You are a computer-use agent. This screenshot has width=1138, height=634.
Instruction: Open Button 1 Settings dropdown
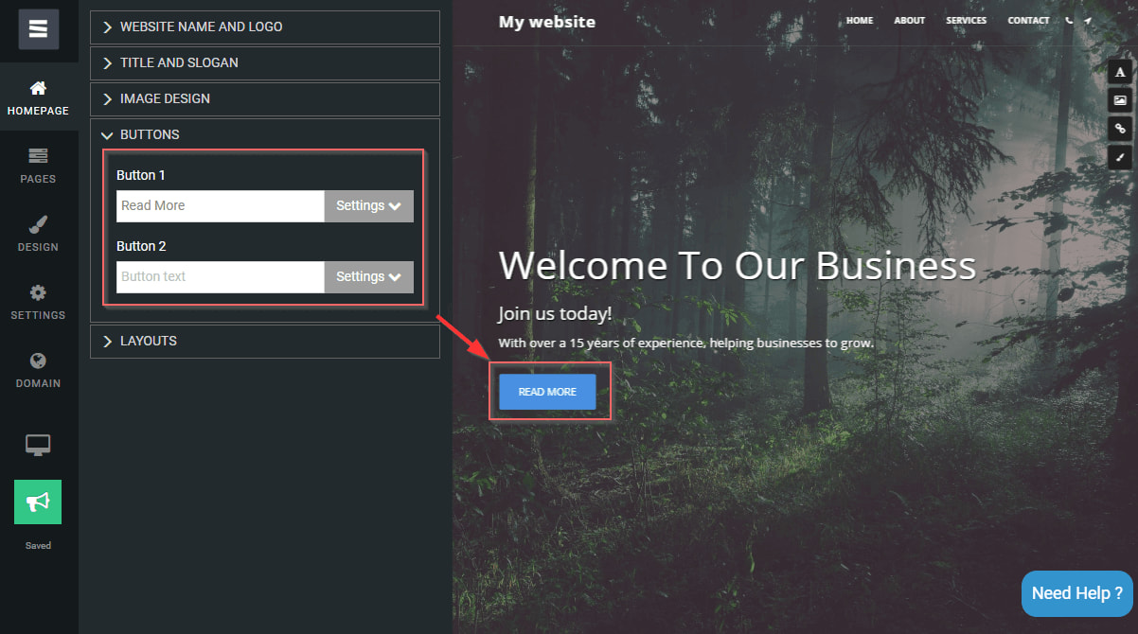pos(369,206)
